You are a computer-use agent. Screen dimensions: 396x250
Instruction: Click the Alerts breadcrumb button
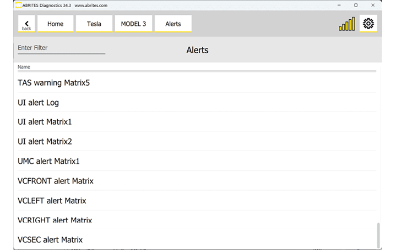[173, 24]
